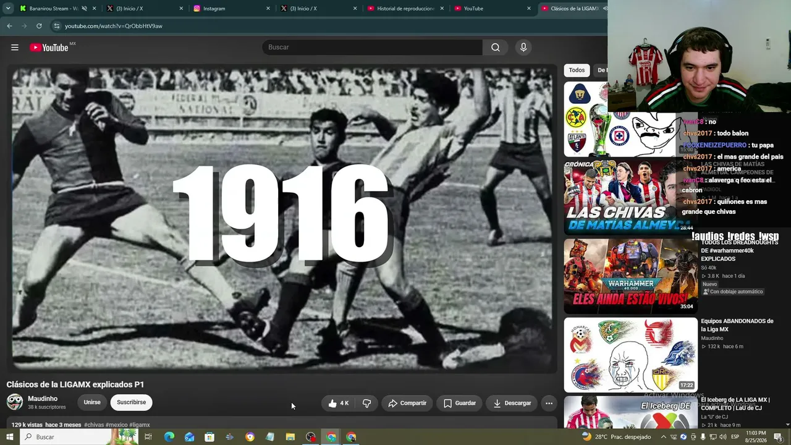The width and height of the screenshot is (791, 445).
Task: Click the video title Clásicos de la LIGAMX
Action: click(75, 384)
